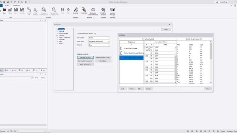Select Shear Connectors in the tree
237x133 pixels.
click(64, 37)
